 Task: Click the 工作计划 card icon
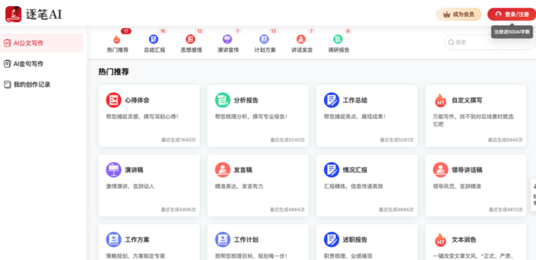coord(222,240)
